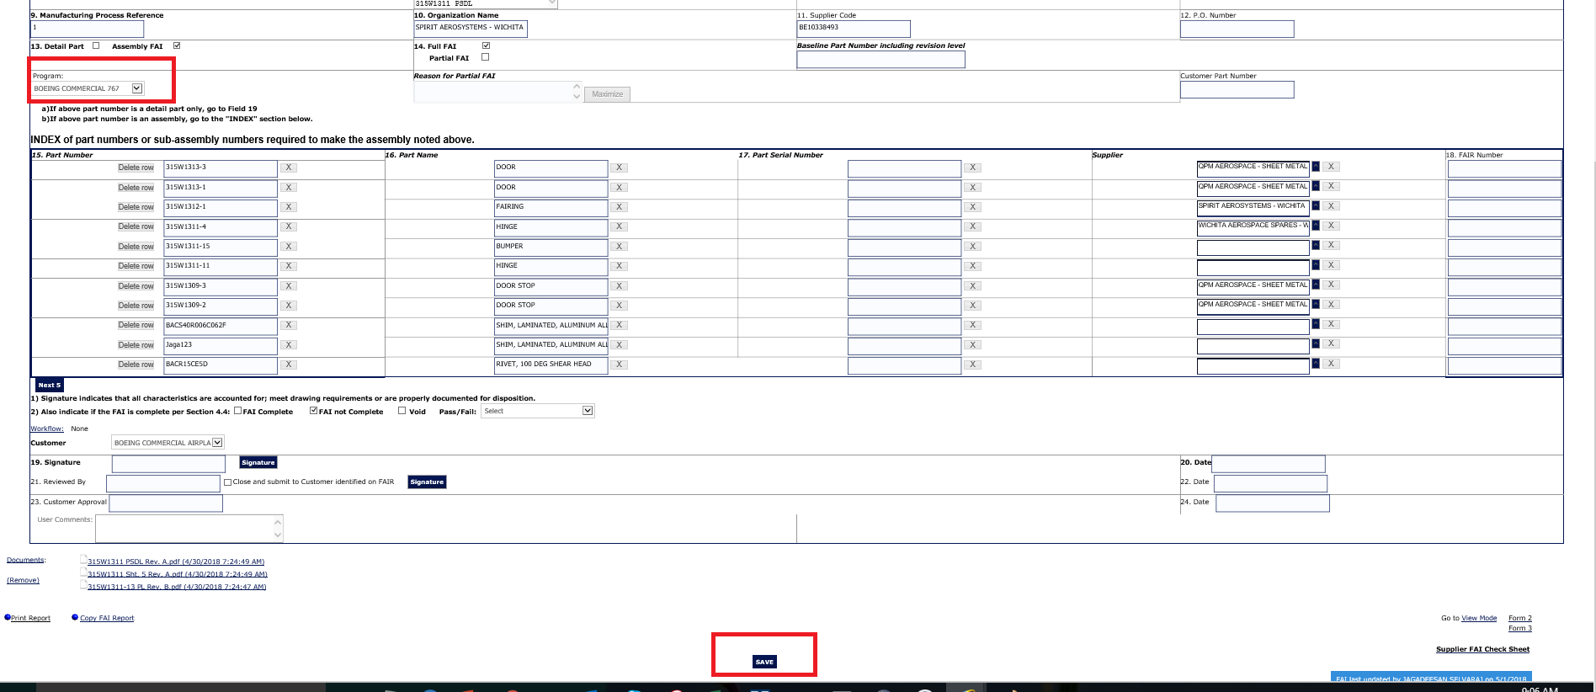Open the Program dropdown showing BOEING COMMERCIAL 767
This screenshot has width=1596, height=692.
[x=137, y=88]
